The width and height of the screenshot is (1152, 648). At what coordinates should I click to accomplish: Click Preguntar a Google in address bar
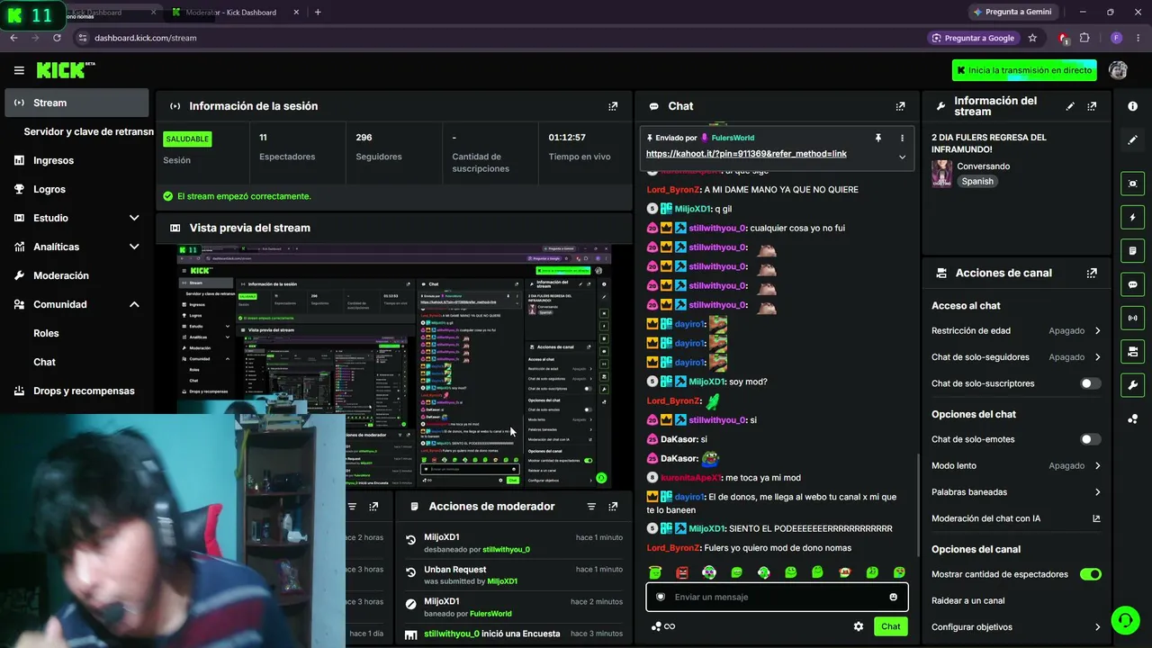(x=973, y=38)
